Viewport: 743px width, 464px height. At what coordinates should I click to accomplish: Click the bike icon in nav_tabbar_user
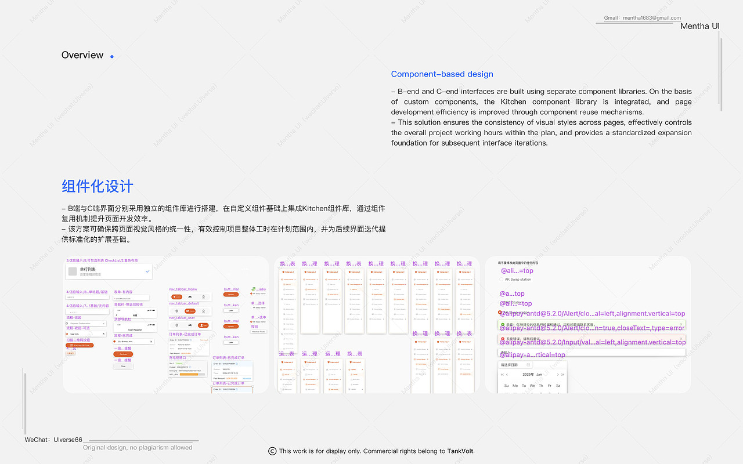190,325
